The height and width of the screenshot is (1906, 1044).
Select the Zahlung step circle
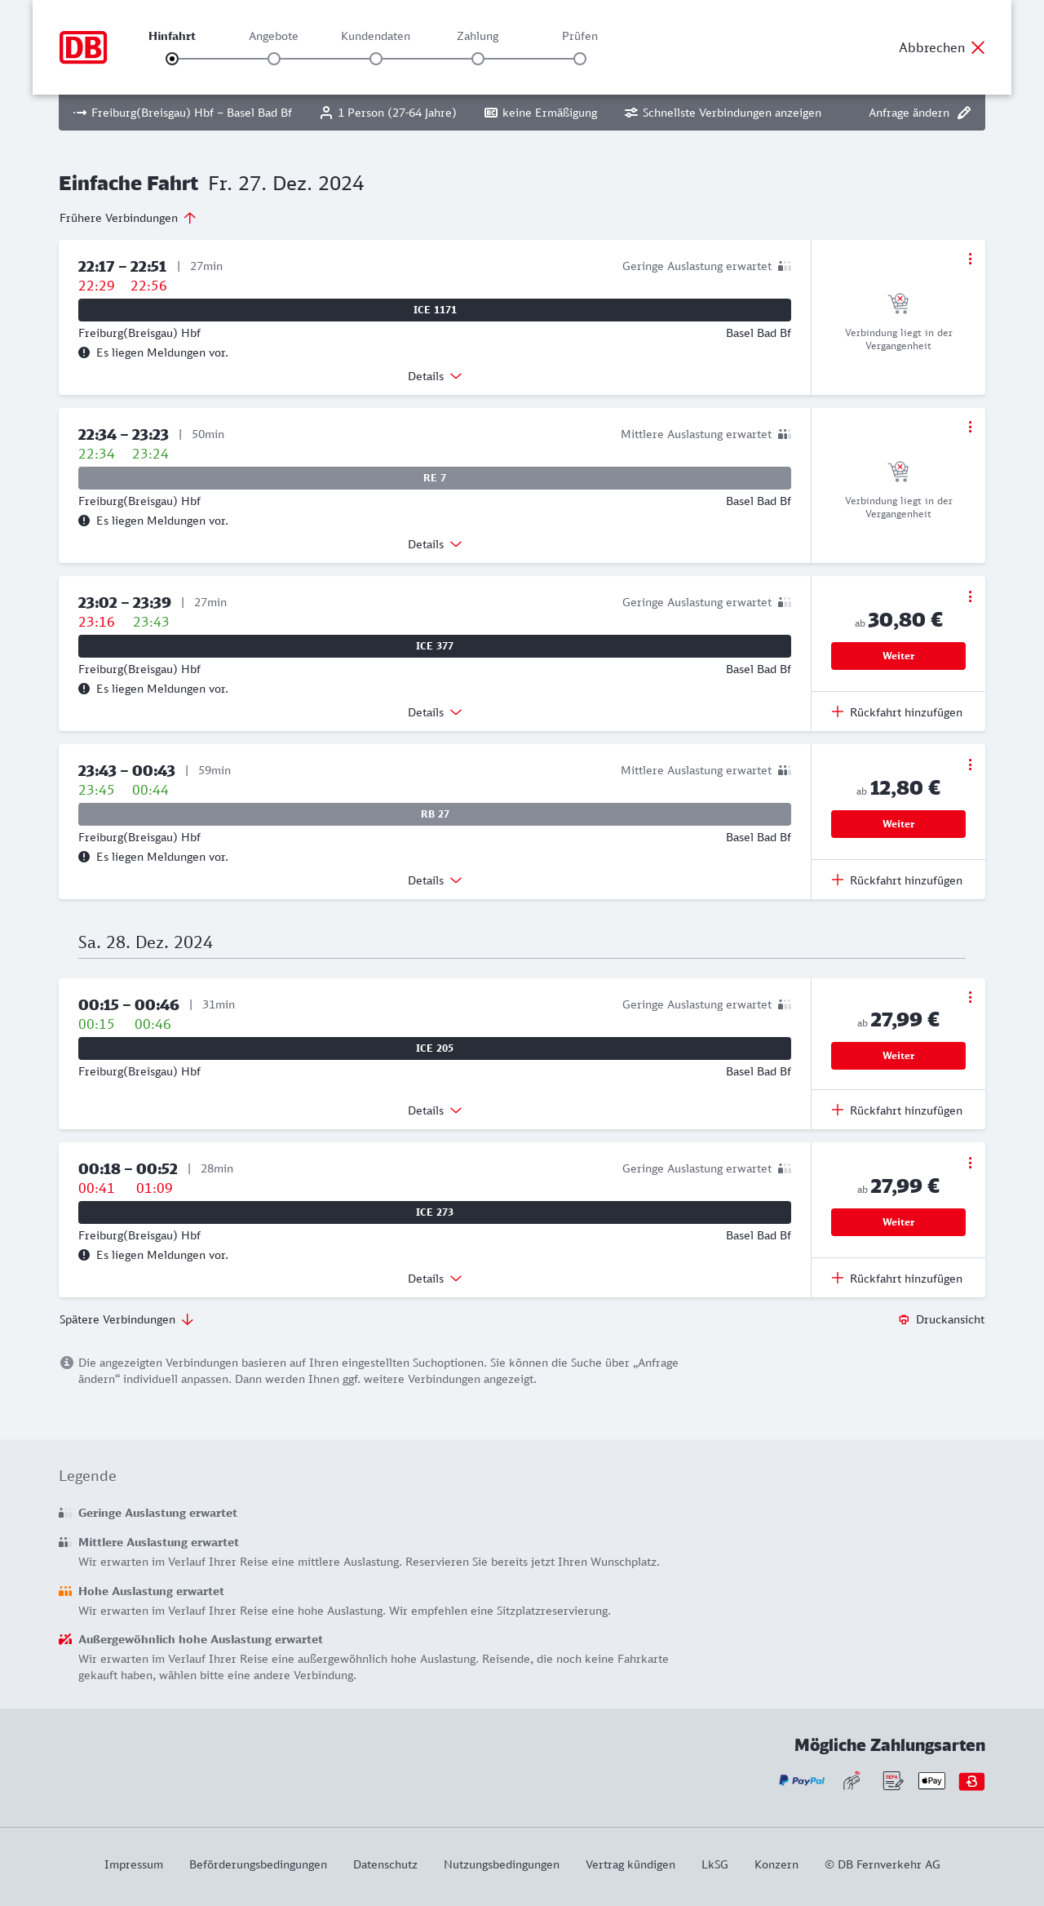[x=478, y=59]
